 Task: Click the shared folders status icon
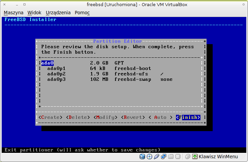pos(171,157)
